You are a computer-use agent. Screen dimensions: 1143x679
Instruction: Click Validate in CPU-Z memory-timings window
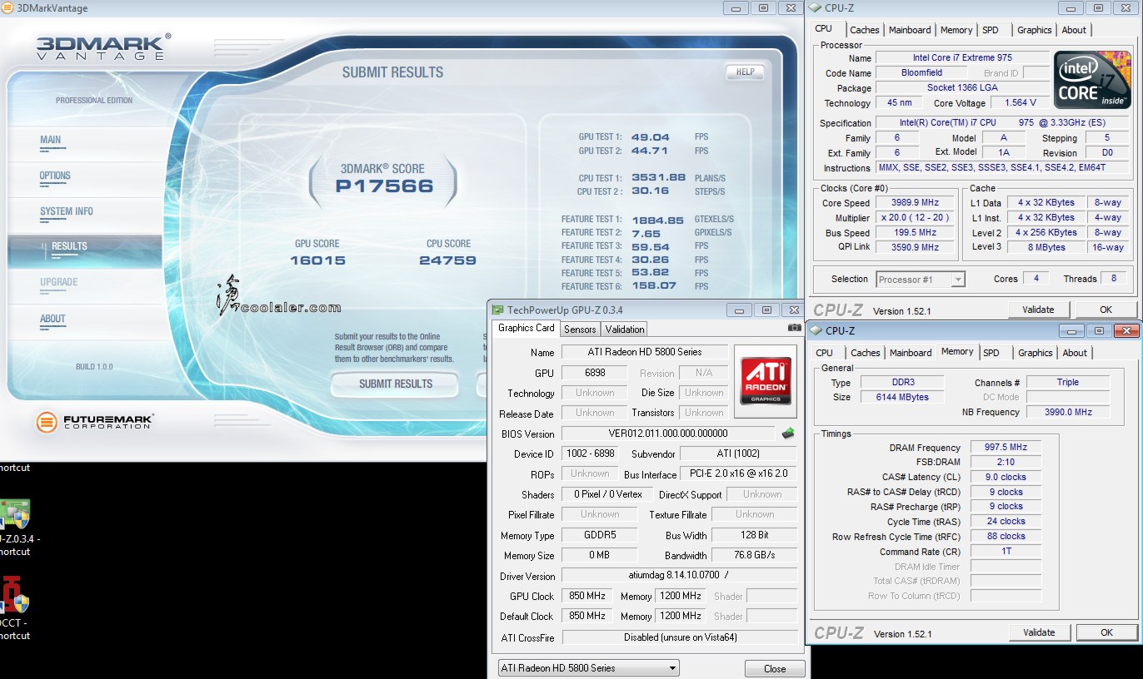(x=1039, y=632)
